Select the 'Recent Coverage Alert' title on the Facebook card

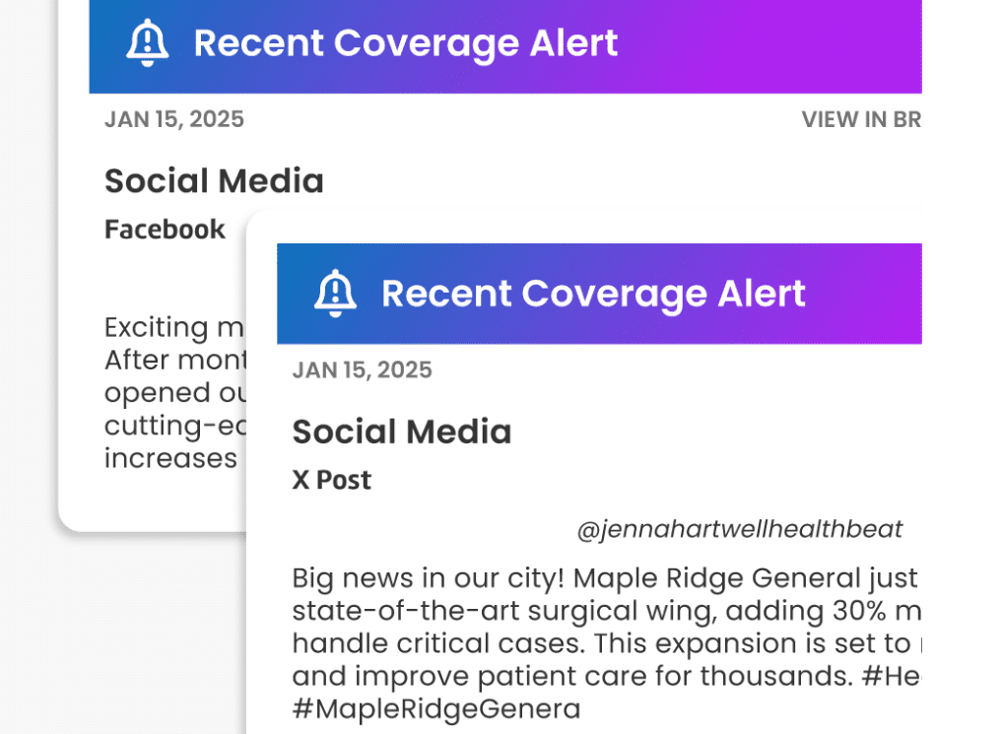[405, 43]
